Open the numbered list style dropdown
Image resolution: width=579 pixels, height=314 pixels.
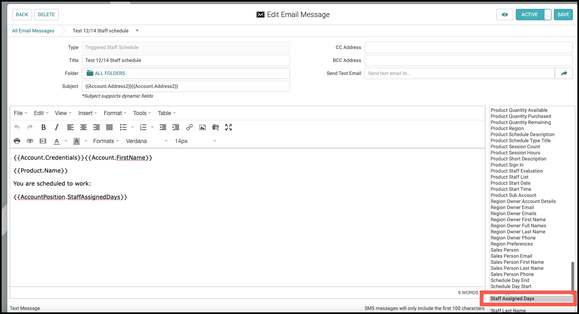click(x=152, y=127)
